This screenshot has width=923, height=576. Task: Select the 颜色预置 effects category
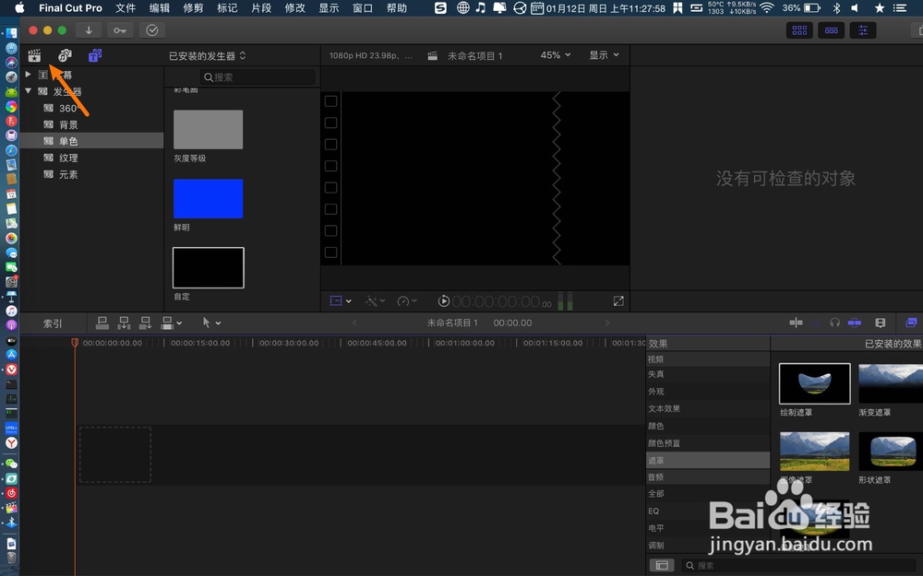pos(708,443)
